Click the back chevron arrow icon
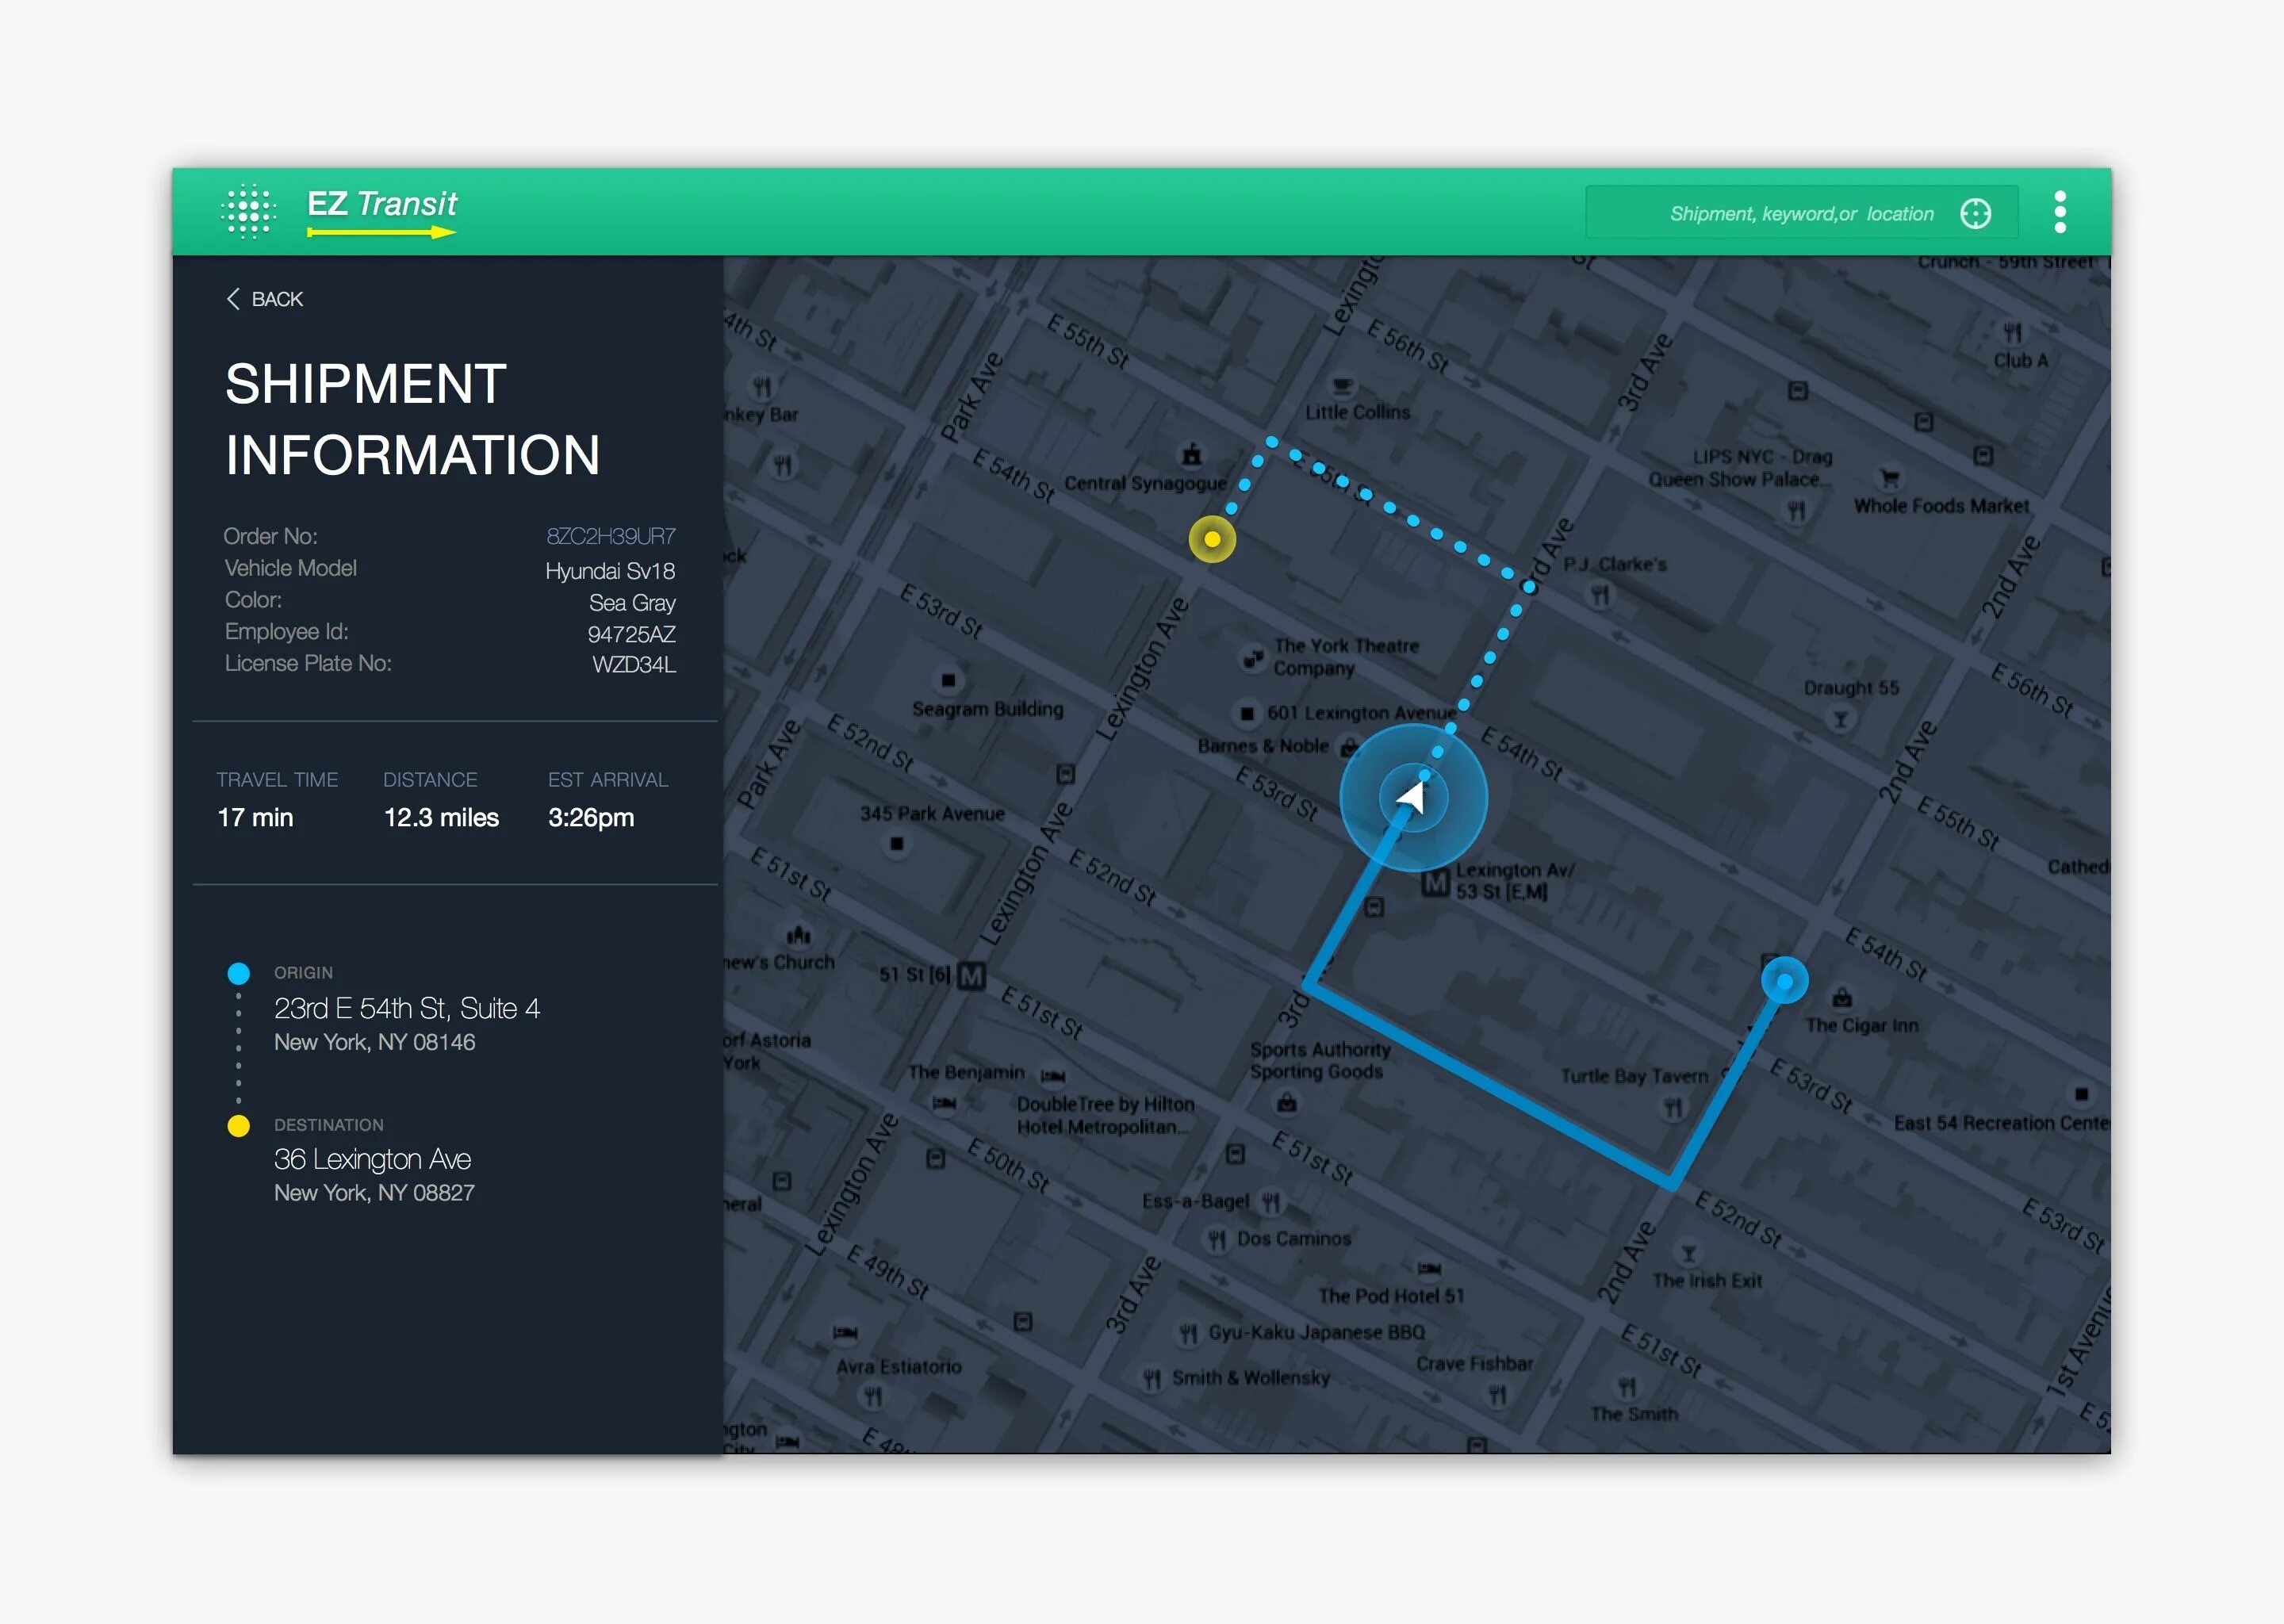 pos(233,299)
